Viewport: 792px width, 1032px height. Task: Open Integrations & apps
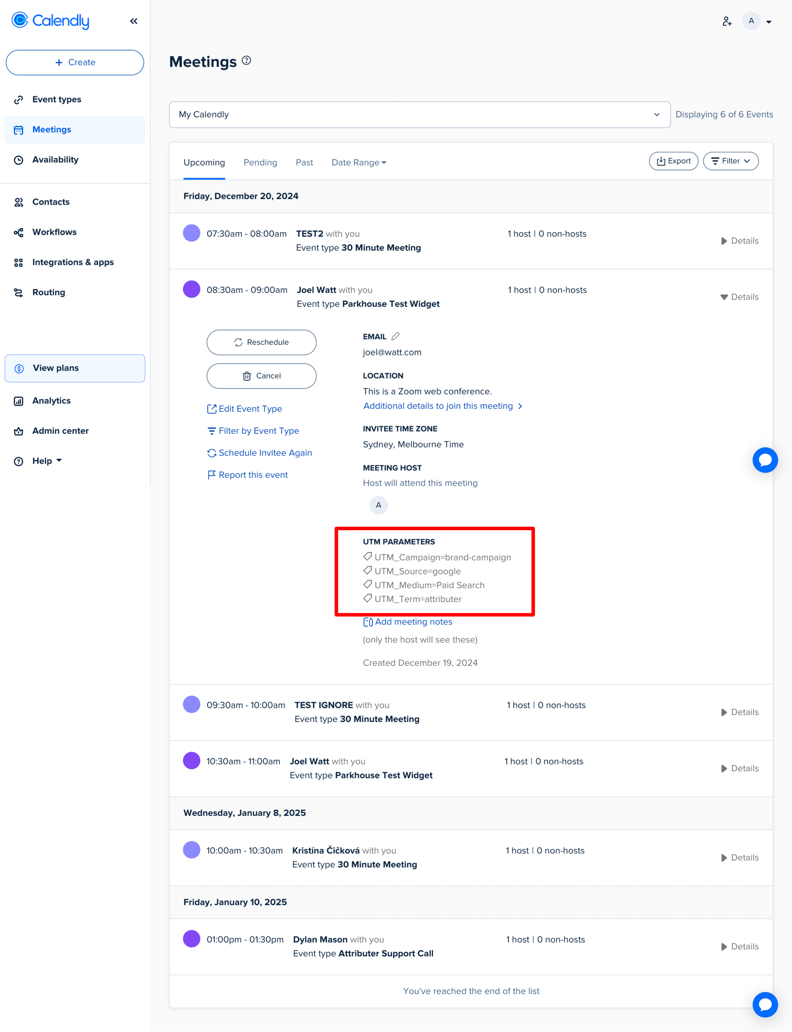click(x=75, y=262)
